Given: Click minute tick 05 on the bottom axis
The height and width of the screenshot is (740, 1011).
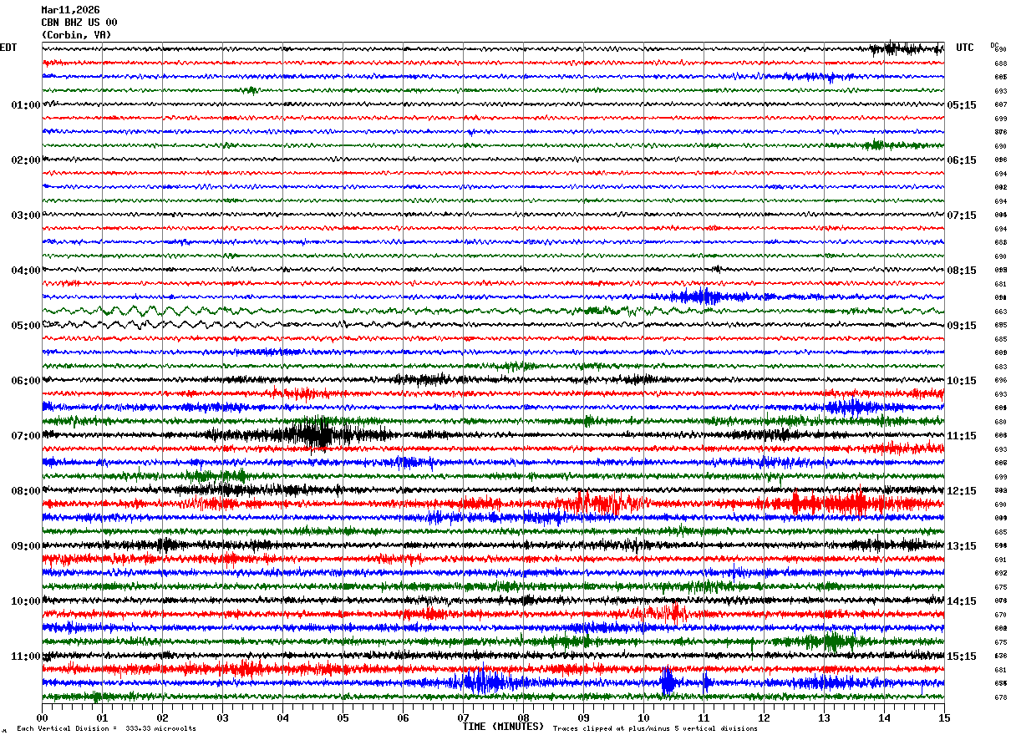Looking at the screenshot, I should 343,717.
